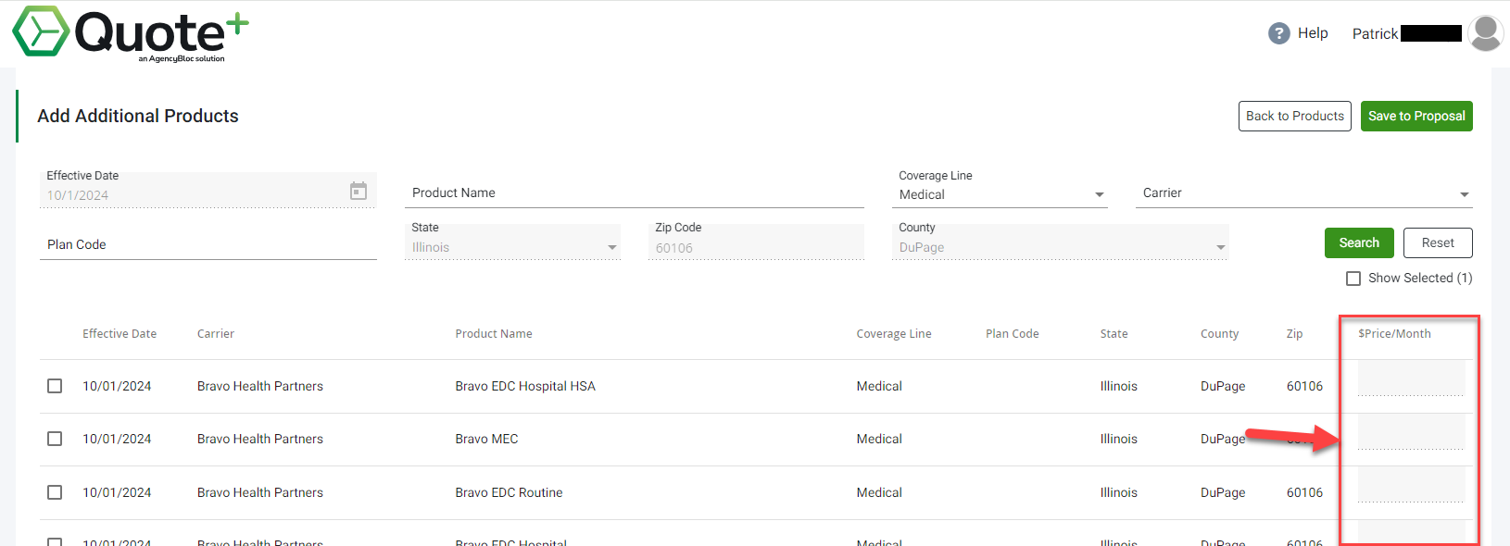Click Medical in Bravo MEC row
1510x546 pixels.
pyautogui.click(x=879, y=439)
